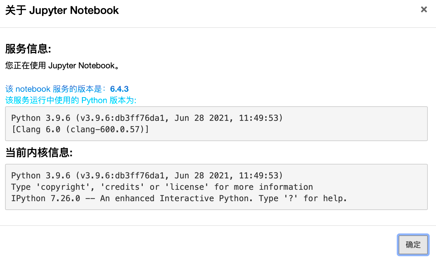Click the Python 3.9.6 line under 当前内核信息
The height and width of the screenshot is (260, 436).
pos(147,176)
